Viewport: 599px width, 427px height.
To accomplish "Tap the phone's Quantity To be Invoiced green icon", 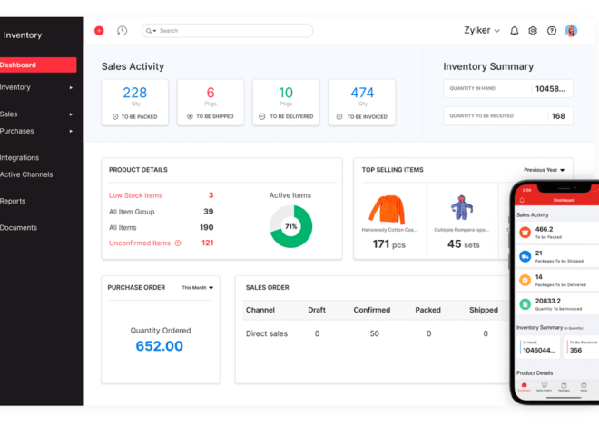I will pos(525,304).
